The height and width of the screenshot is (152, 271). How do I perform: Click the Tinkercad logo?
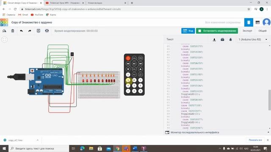click(x=4, y=22)
